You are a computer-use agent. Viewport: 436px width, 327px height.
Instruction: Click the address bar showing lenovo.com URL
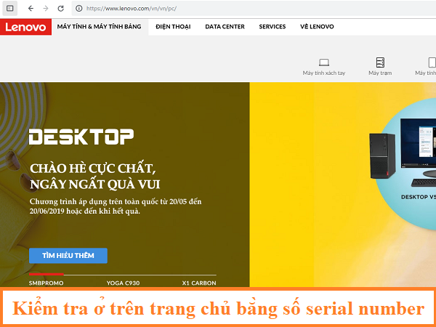pos(218,8)
